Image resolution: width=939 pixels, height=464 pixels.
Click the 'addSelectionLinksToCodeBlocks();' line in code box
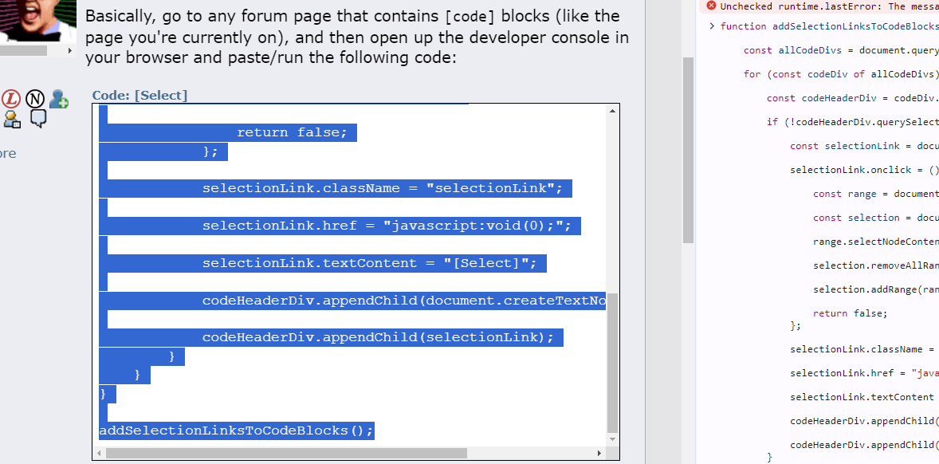(x=237, y=431)
